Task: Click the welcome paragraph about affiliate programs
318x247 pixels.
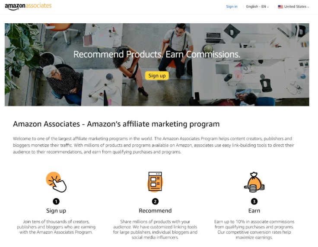Action: [x=153, y=145]
